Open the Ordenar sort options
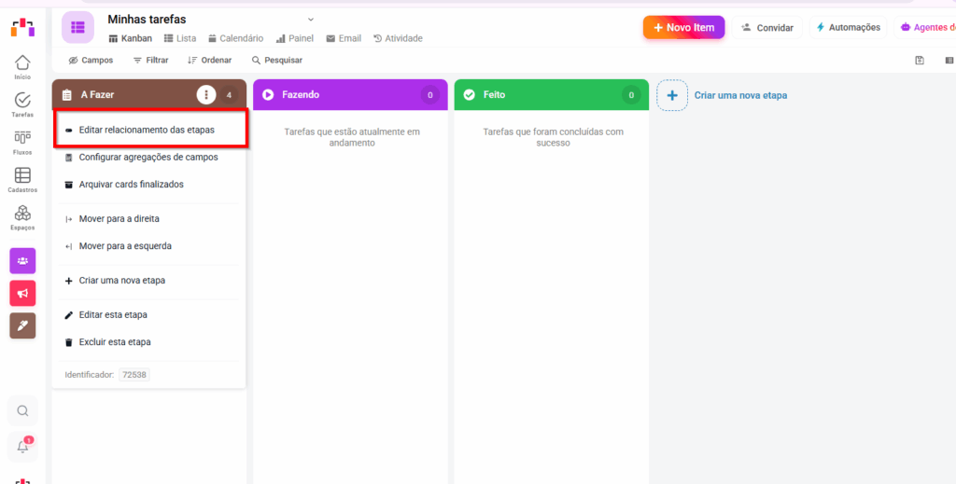 tap(209, 61)
